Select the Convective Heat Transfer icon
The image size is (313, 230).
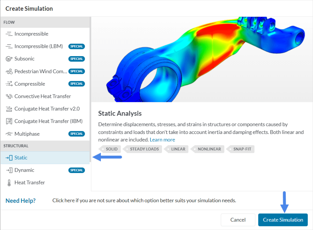tap(10, 96)
